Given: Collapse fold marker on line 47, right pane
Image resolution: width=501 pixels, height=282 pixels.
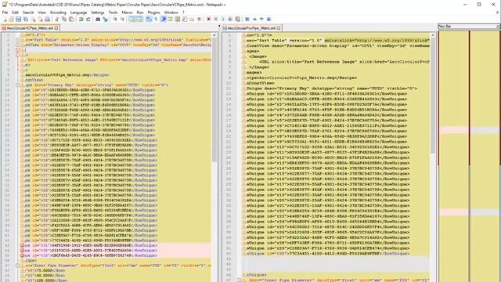Looking at the screenshot, I should click(x=239, y=280).
